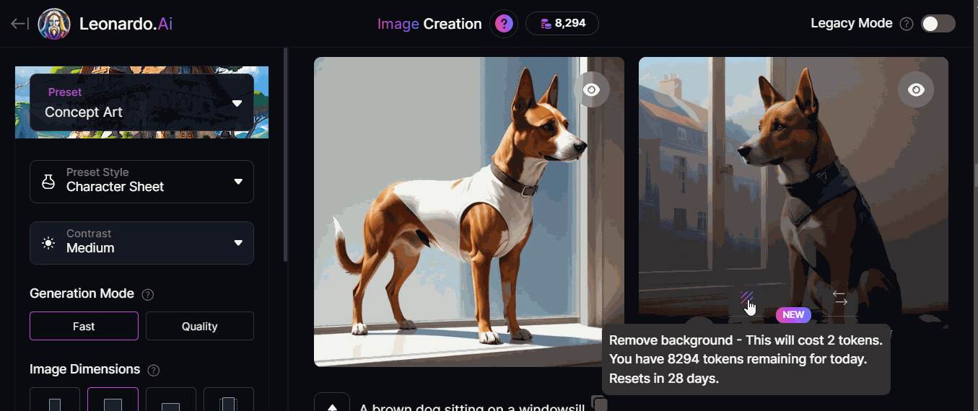Toggle the Legacy Mode switch
978x411 pixels.
click(938, 24)
